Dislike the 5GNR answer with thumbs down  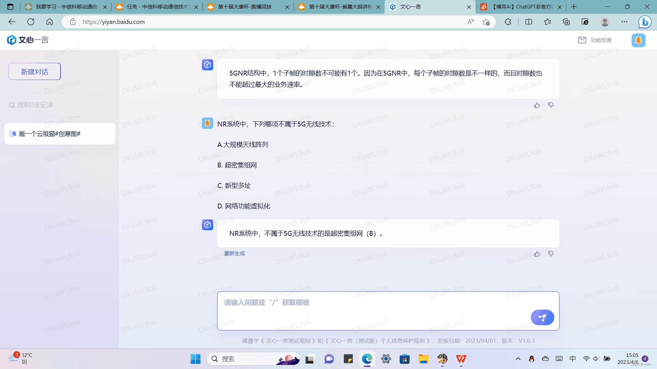point(551,105)
